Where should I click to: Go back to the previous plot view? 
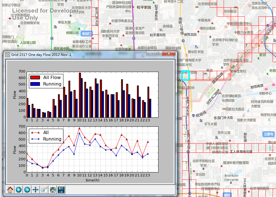pyautogui.click(x=19, y=190)
